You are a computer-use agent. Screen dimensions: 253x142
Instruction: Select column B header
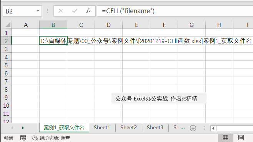point(53,25)
